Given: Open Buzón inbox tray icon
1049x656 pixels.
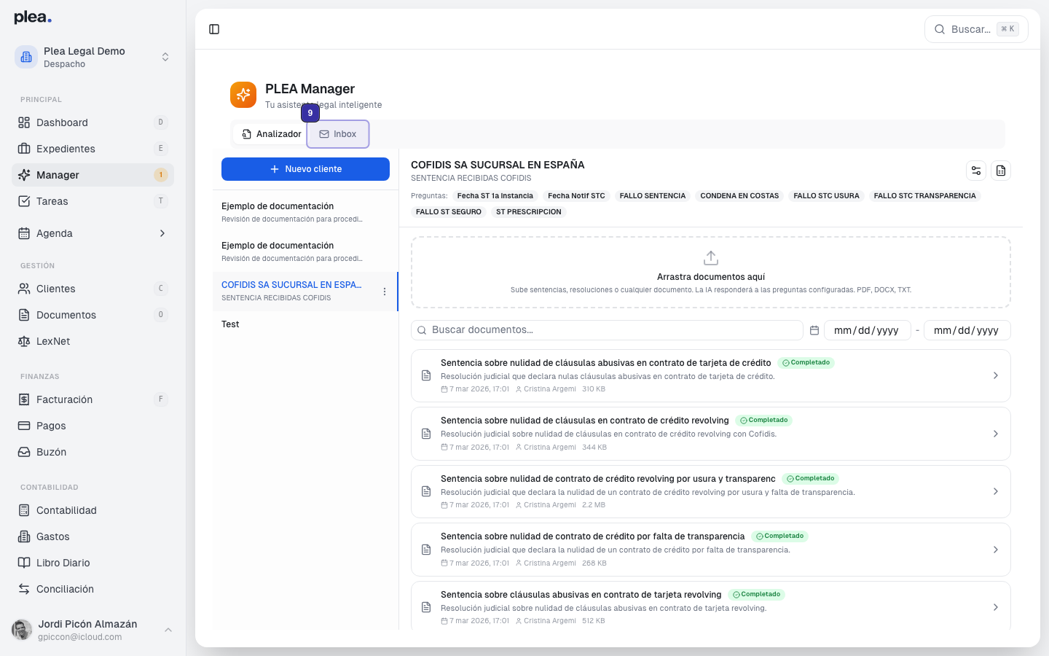Looking at the screenshot, I should 24,452.
